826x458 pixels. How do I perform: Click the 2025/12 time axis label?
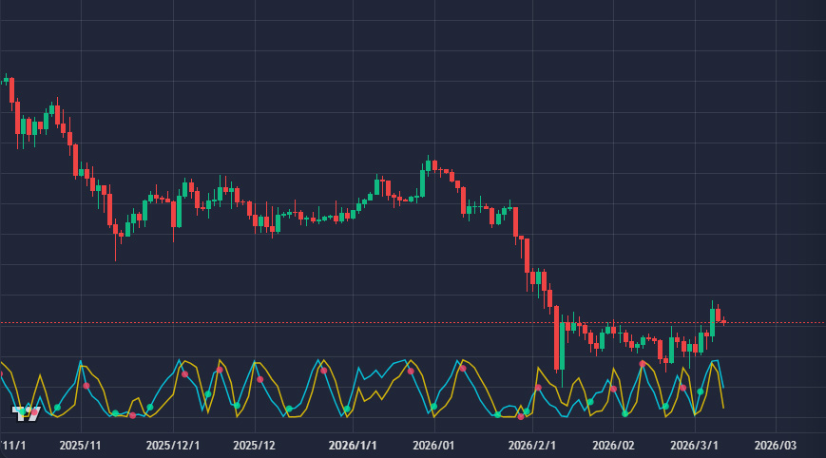254,445
